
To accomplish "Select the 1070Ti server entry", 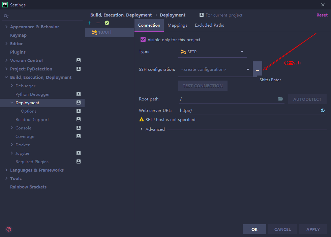I will point(110,32).
